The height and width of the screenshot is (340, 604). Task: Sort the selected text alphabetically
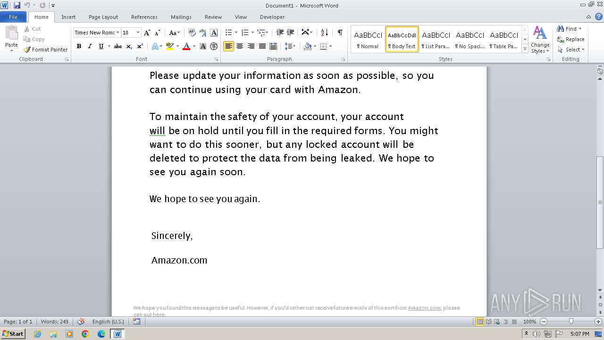coord(324,33)
